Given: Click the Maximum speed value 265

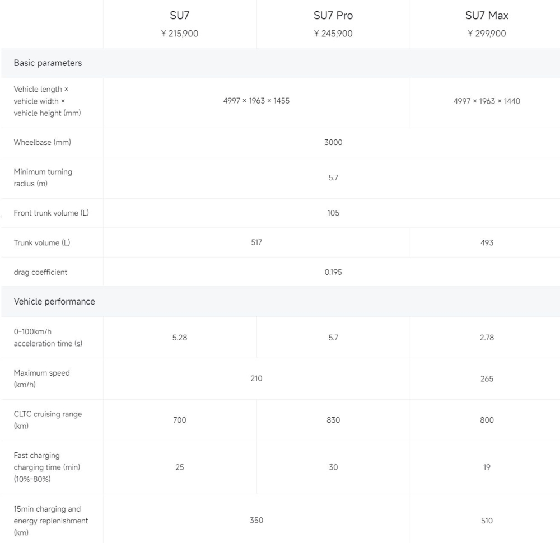Looking at the screenshot, I should coord(487,379).
